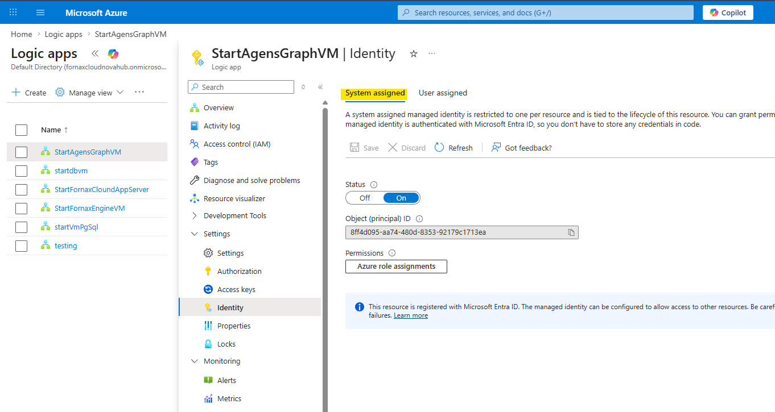This screenshot has width=775, height=412.
Task: Collapse the resource menu with double chevron
Action: pos(320,87)
